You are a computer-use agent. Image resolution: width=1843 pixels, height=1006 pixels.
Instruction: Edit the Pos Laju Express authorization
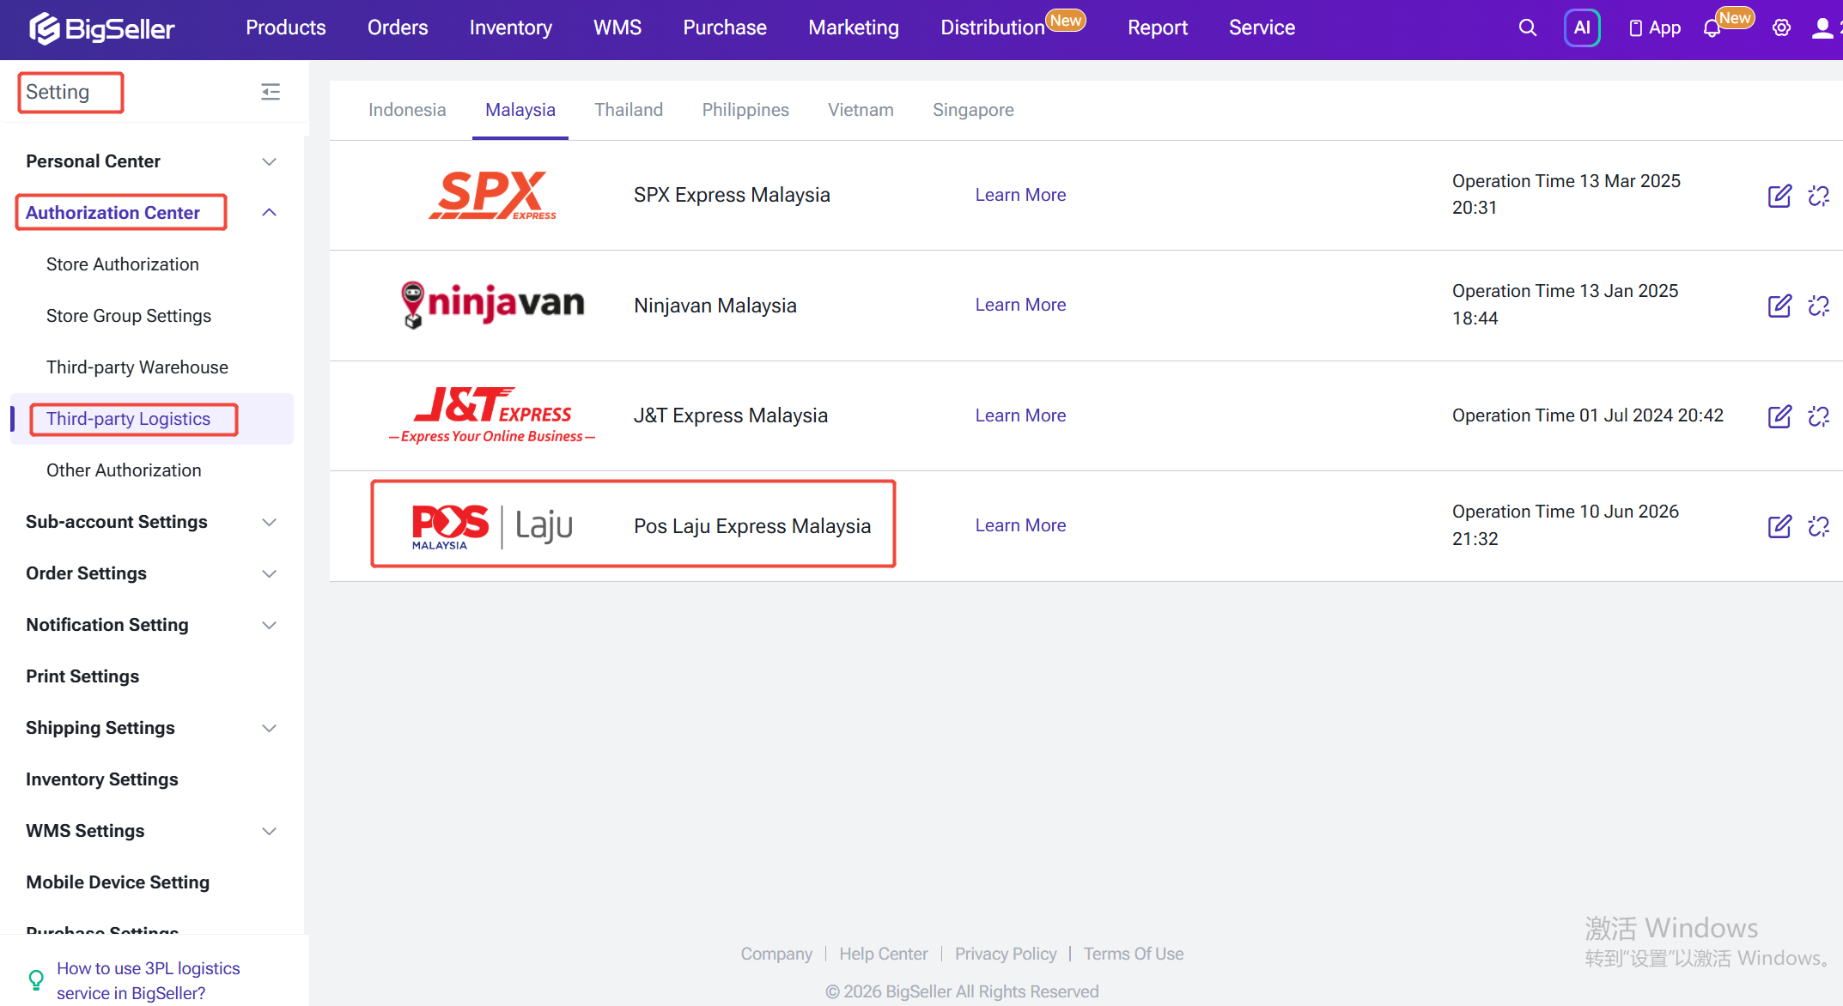(x=1779, y=526)
